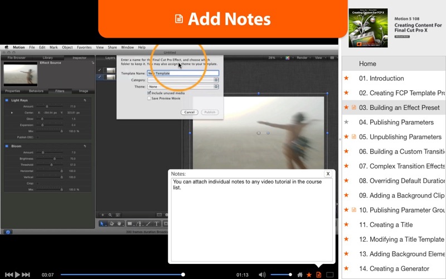
Task: Unfavorite 01. Introduction using its star
Action: (346, 78)
